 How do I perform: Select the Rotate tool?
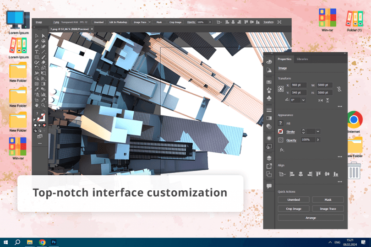[x=37, y=68]
